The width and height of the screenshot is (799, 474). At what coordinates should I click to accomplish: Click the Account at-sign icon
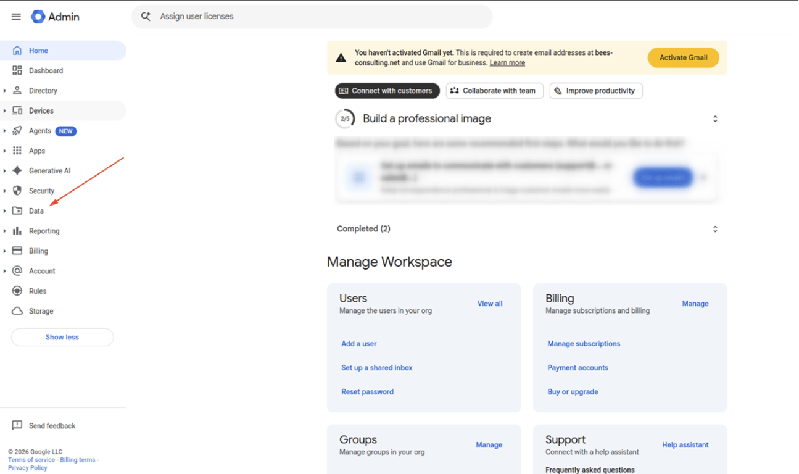17,271
